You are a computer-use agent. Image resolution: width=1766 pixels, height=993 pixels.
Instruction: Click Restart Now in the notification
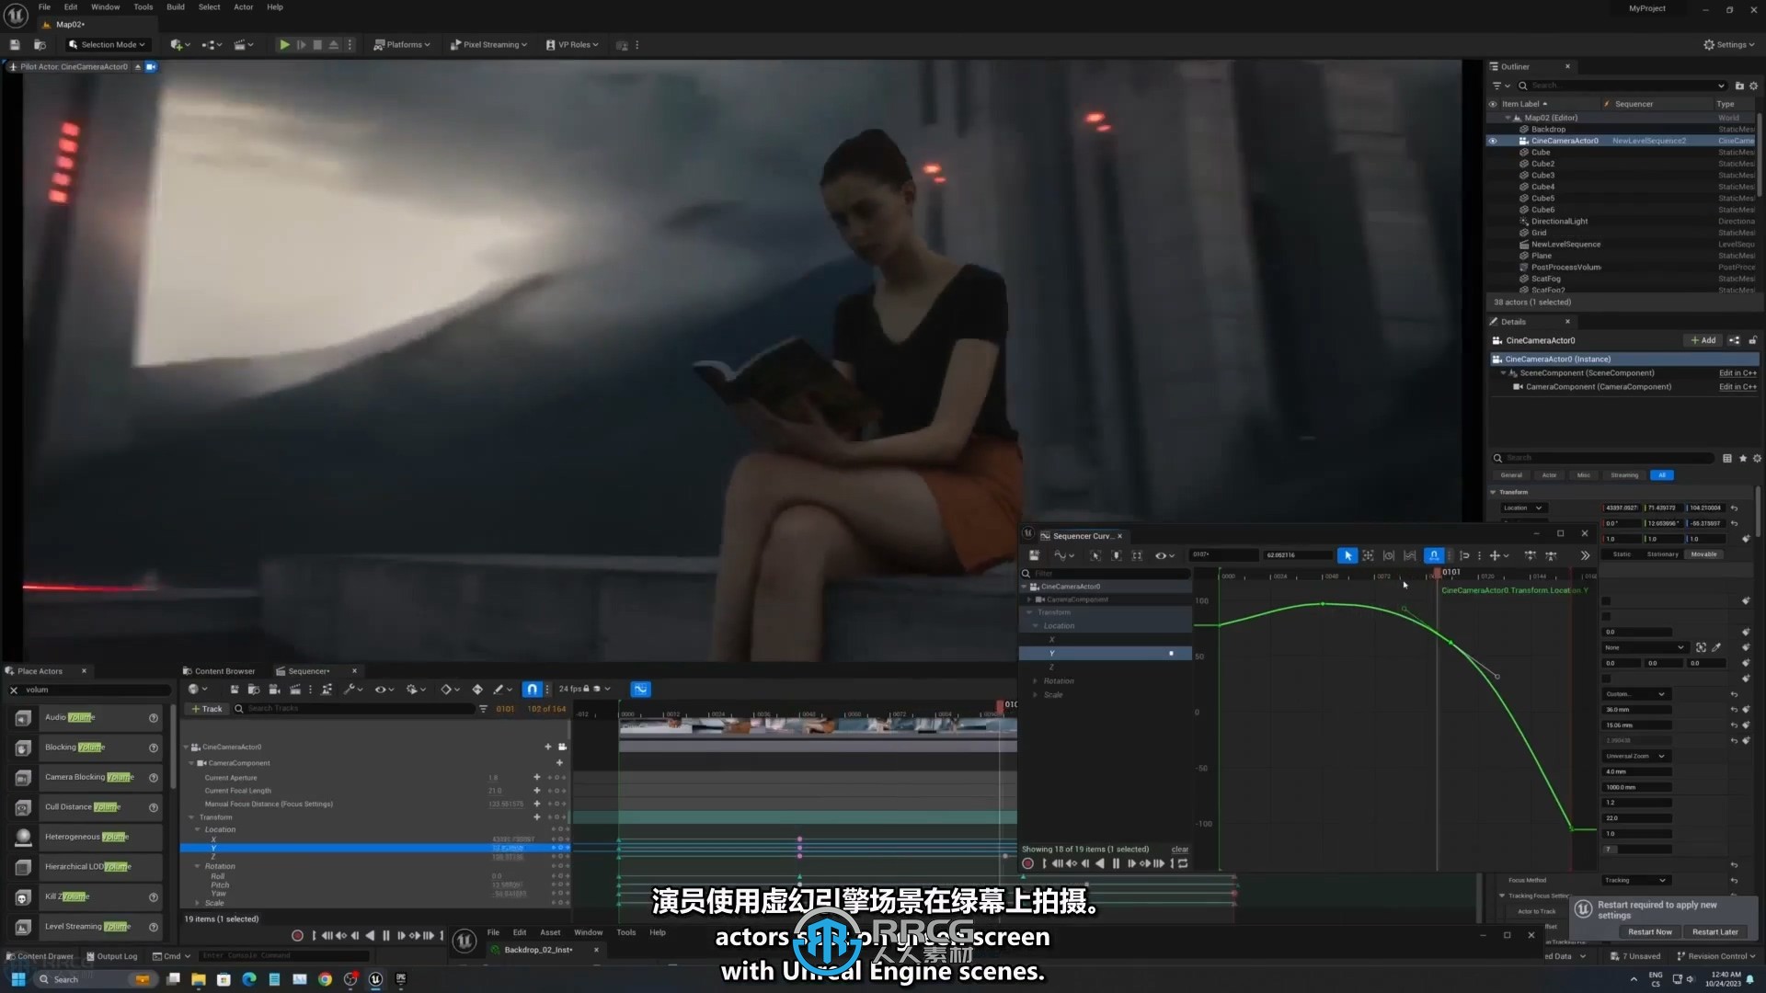(x=1649, y=931)
